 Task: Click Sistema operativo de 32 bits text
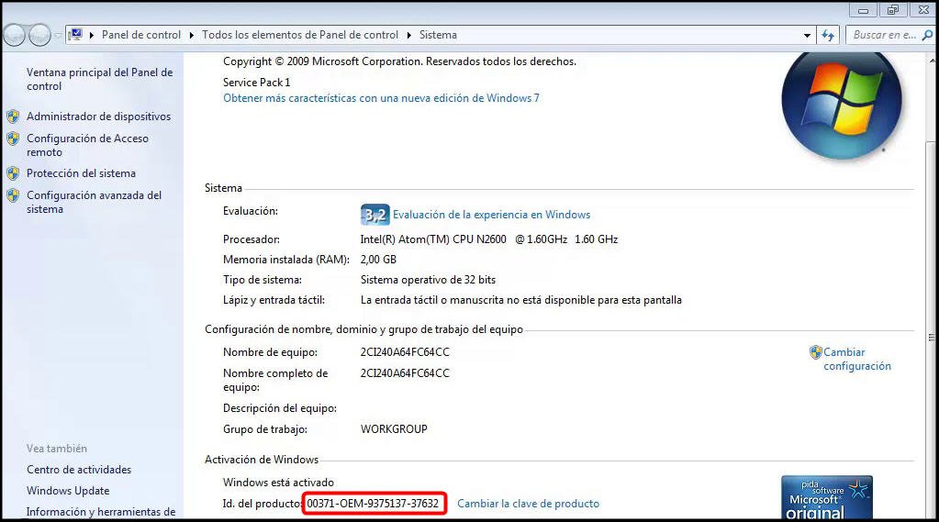(428, 280)
